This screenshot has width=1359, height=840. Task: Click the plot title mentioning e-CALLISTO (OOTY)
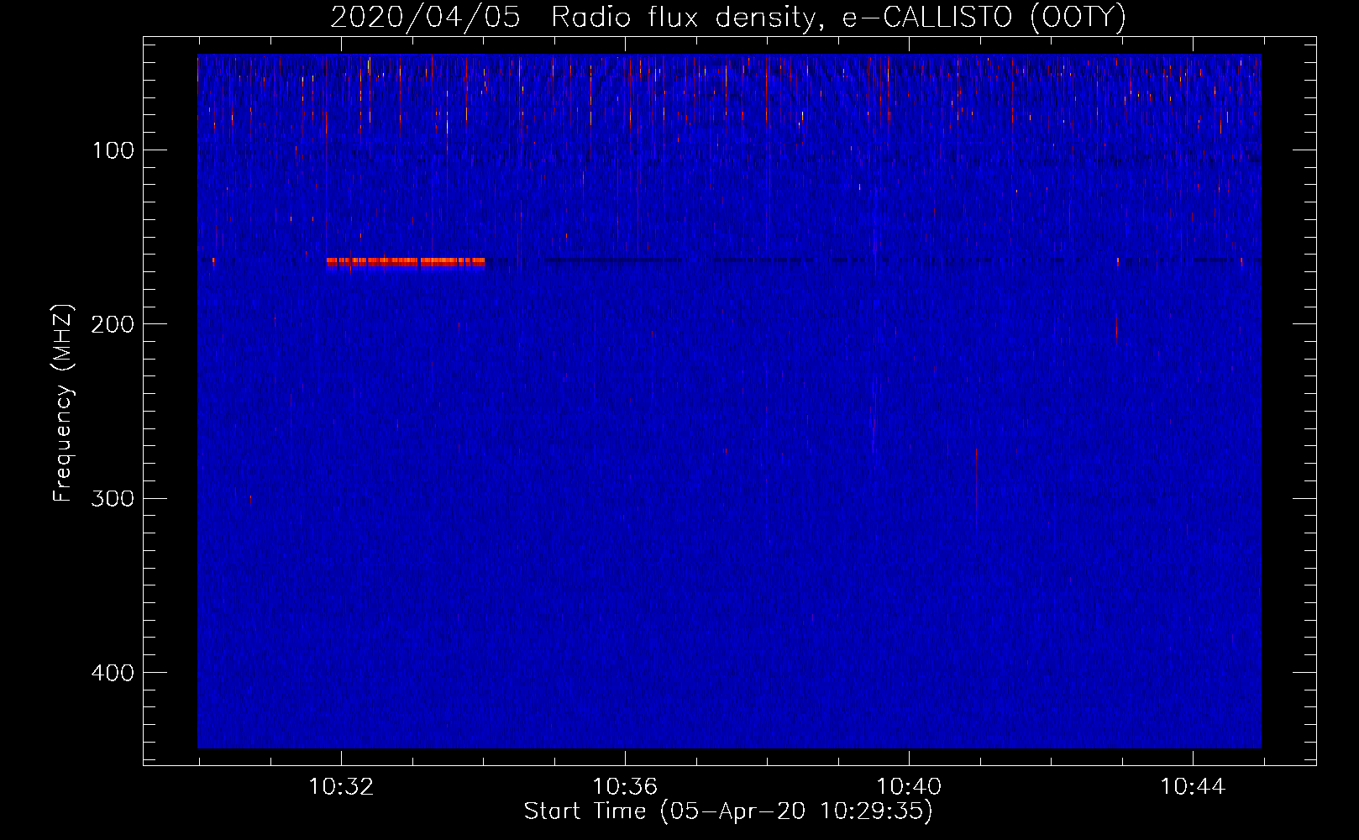pos(728,18)
